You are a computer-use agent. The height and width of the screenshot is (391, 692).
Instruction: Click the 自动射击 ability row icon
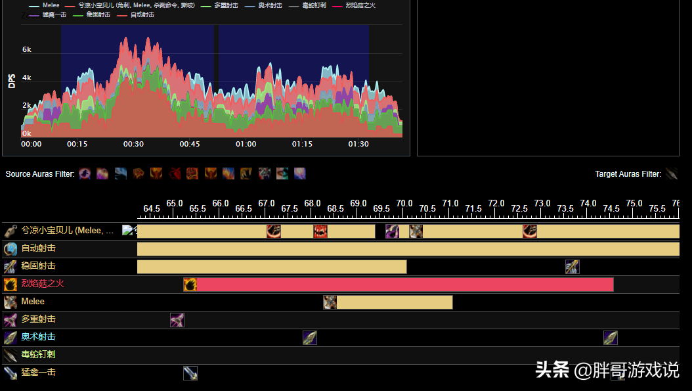click(10, 249)
